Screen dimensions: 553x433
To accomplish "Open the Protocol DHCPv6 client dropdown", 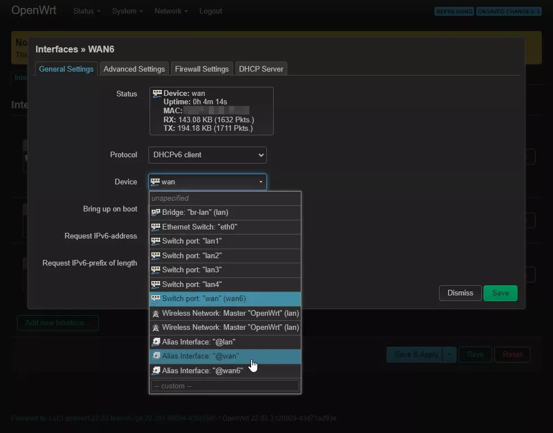I will (208, 155).
